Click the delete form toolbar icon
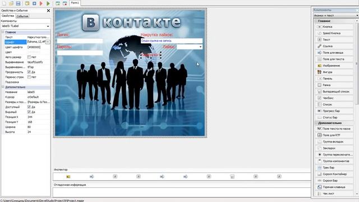Screen dimensions: 359x202 [x=65, y=3]
